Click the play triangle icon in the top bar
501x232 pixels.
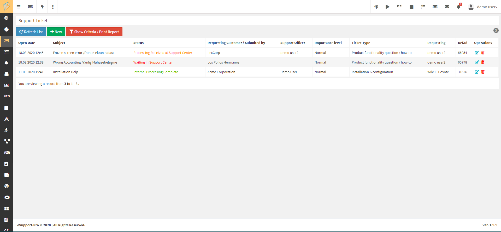pyautogui.click(x=387, y=7)
